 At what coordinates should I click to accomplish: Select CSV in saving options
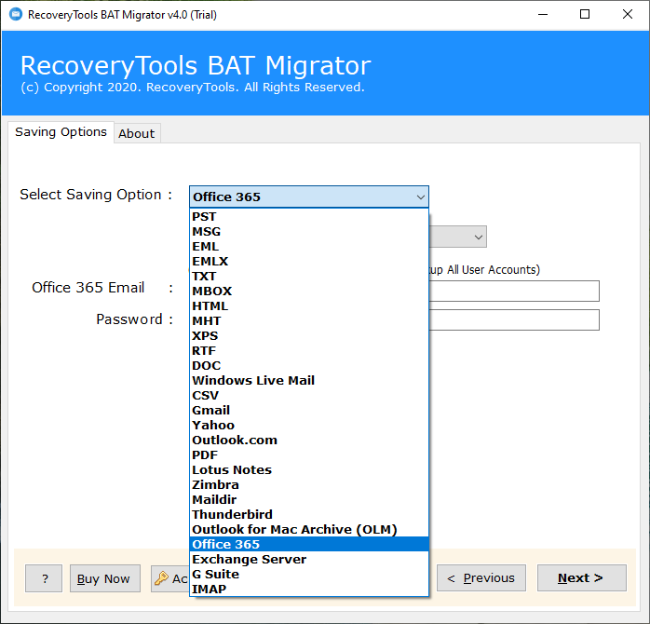[x=309, y=396]
